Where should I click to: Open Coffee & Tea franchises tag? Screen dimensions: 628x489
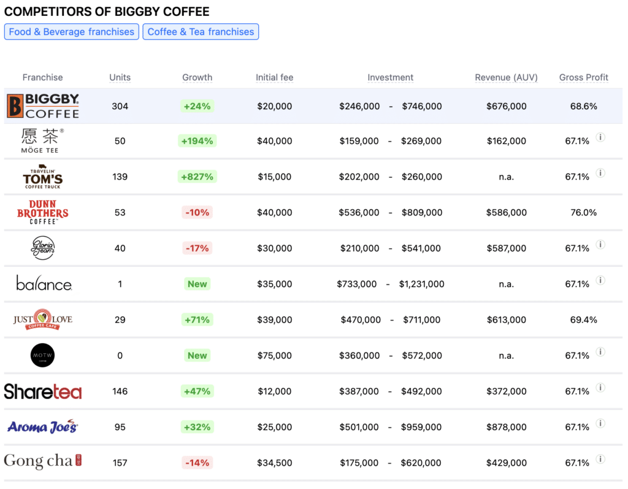click(201, 32)
